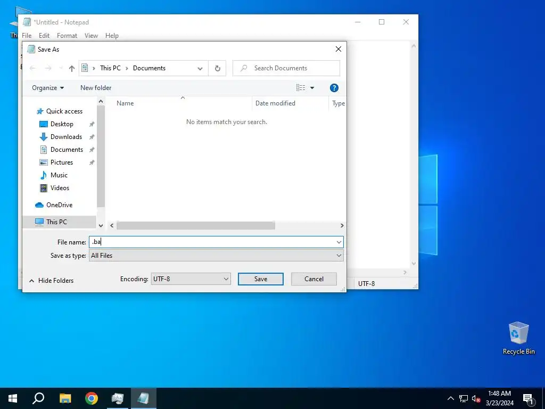Open the notification center icon
This screenshot has height=409, width=545.
[529, 398]
